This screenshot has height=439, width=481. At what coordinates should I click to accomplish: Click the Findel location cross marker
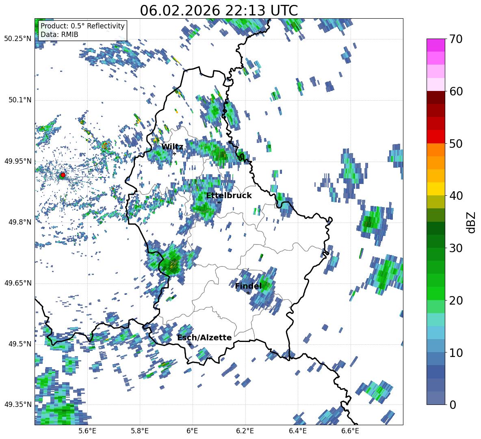(248, 293)
